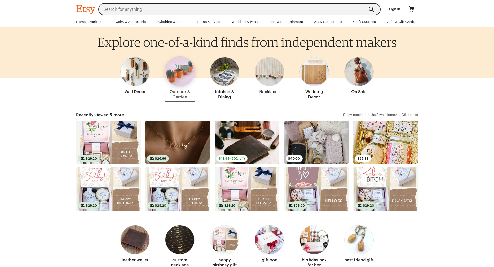Choose the Kitchen & Dining circle image
Image resolution: width=494 pixels, height=267 pixels.
point(225,72)
